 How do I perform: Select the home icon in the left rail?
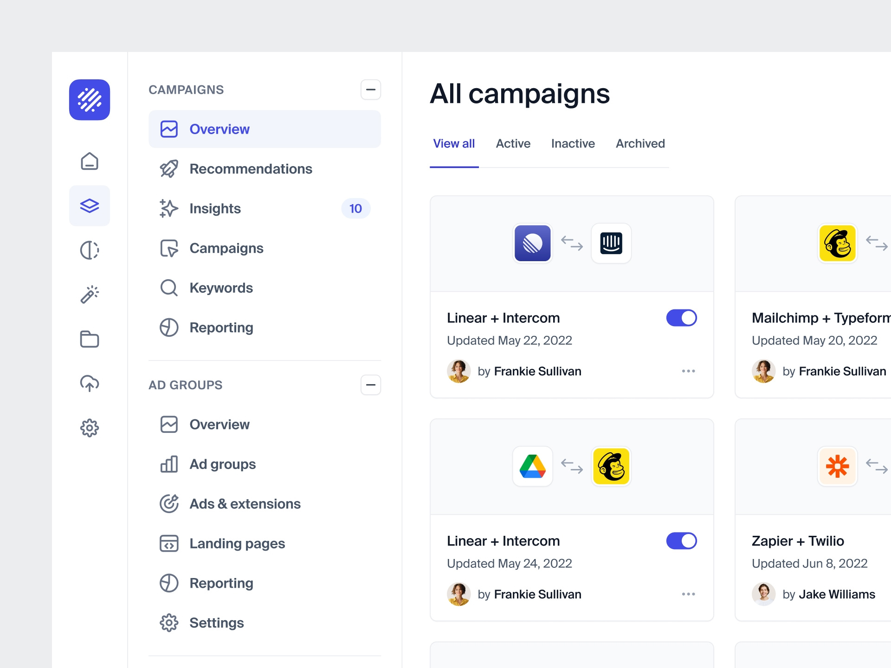click(89, 161)
